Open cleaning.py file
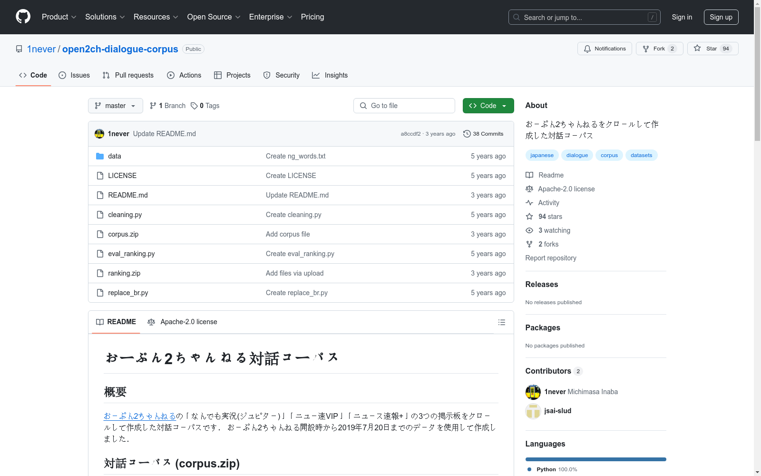 [125, 215]
